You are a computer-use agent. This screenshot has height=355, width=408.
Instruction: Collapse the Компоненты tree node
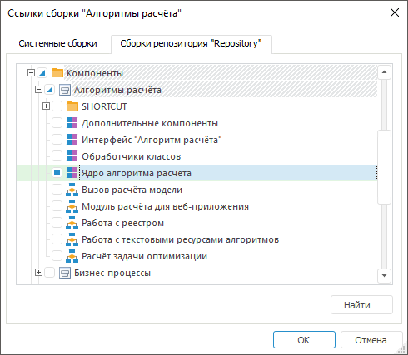click(31, 73)
